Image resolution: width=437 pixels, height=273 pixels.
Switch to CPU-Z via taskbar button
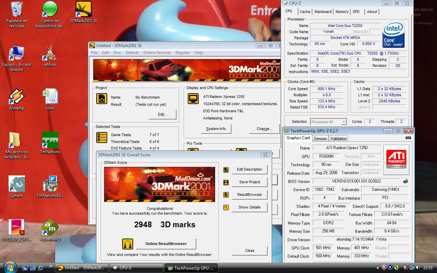click(136, 268)
